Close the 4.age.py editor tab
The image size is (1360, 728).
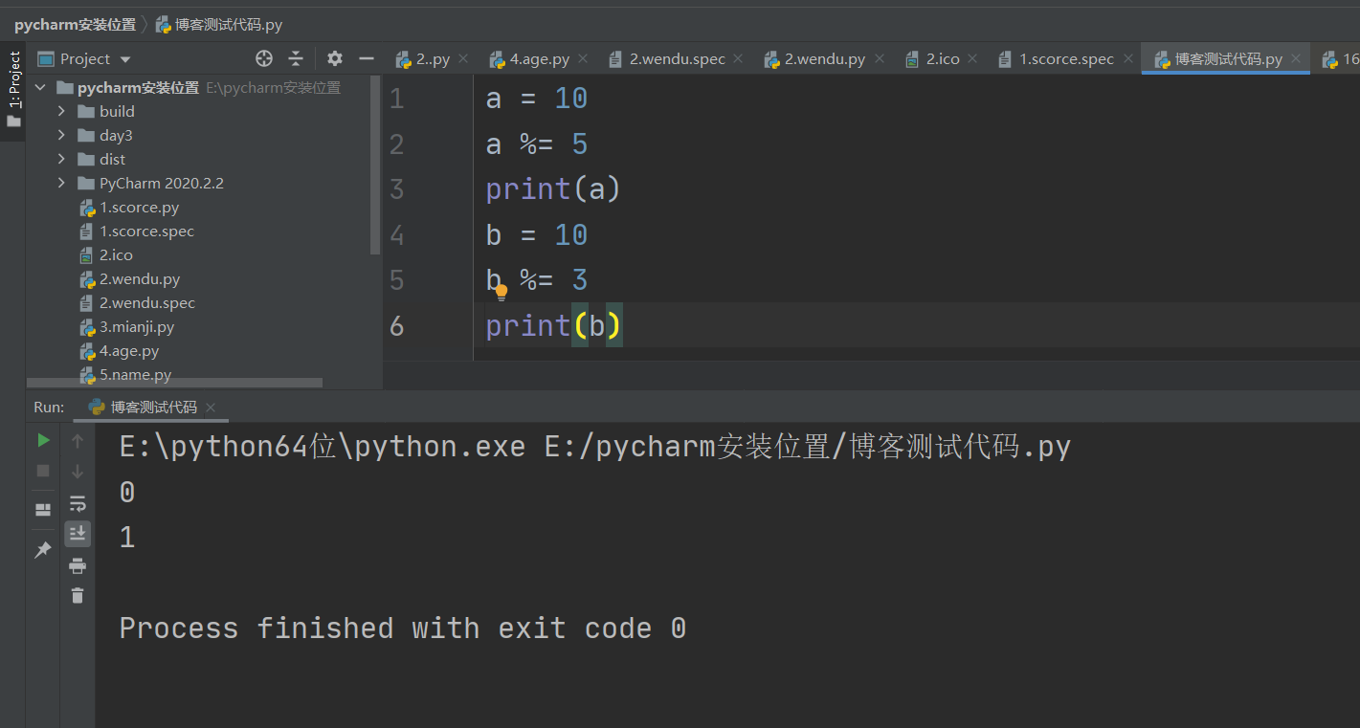[583, 59]
